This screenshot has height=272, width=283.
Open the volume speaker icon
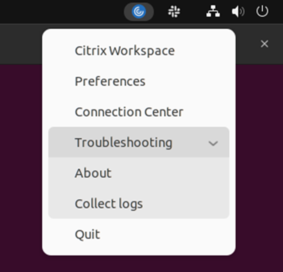pos(238,12)
